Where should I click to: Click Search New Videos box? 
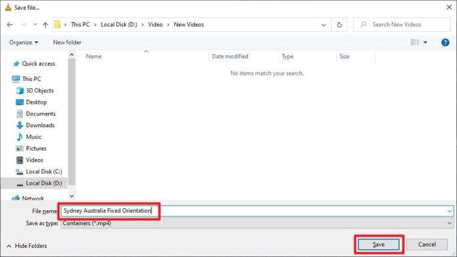click(402, 24)
